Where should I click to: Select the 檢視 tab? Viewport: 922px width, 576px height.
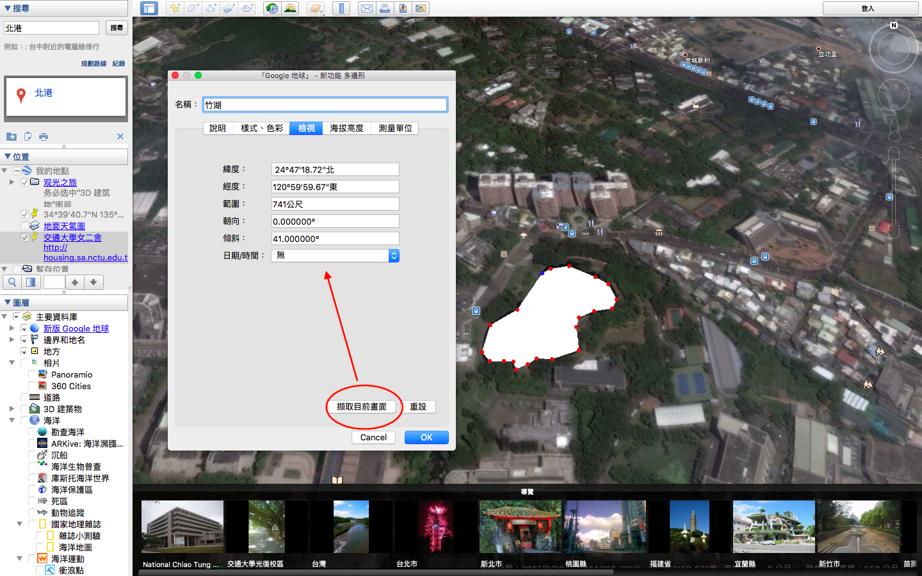[306, 128]
